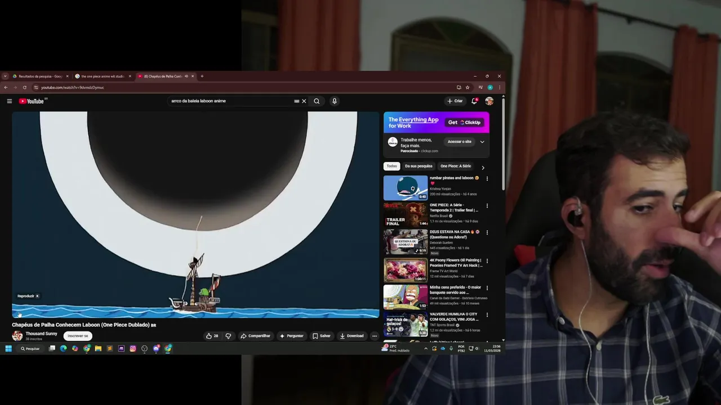Open the Thousand Sunny channel avatar
Viewport: 721px width, 405px height.
pos(17,336)
